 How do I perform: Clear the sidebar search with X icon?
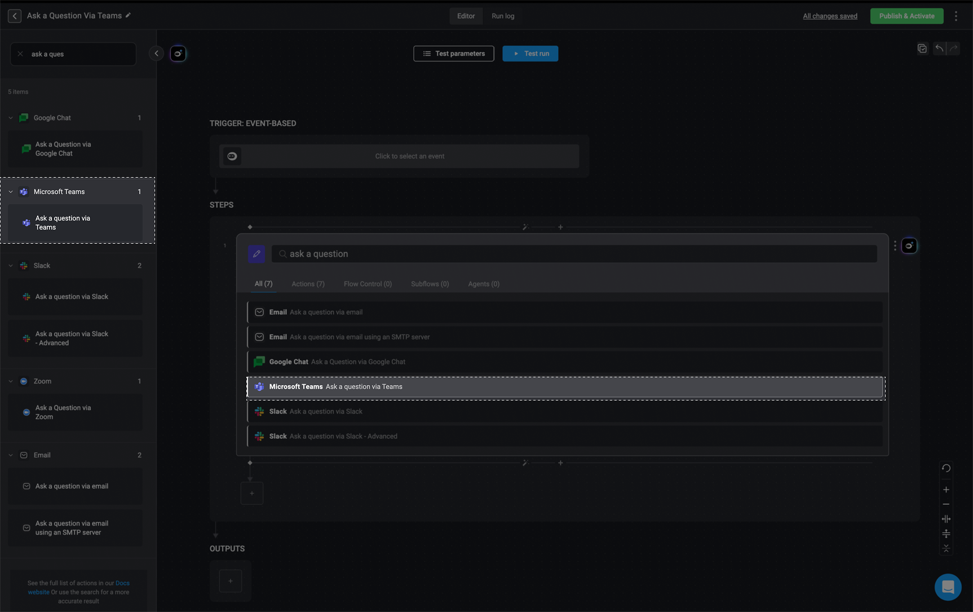20,54
